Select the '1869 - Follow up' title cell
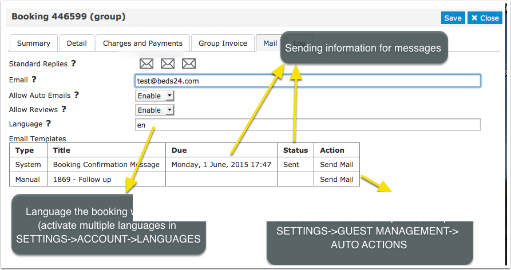The height and width of the screenshot is (270, 511). click(x=106, y=179)
